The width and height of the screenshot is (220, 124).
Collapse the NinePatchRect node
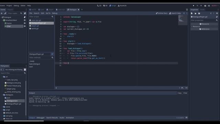tap(2, 20)
